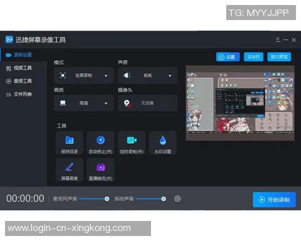Screen dimensions: 301x241
Task: Open the 保存目录 save folder tool
Action: (x=70, y=143)
